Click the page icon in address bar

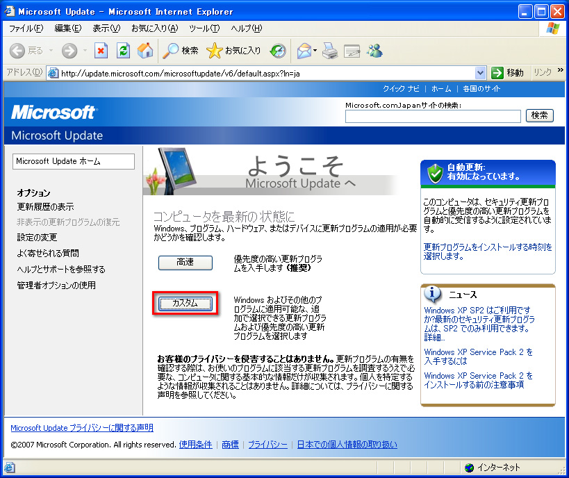53,73
